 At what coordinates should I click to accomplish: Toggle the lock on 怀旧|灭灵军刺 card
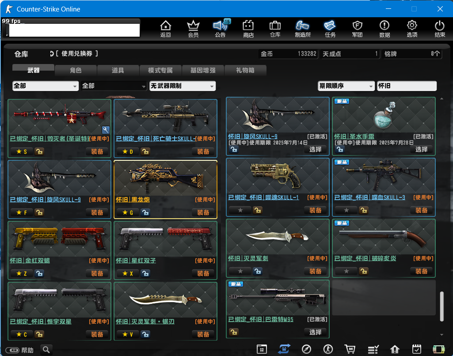tap(257, 271)
